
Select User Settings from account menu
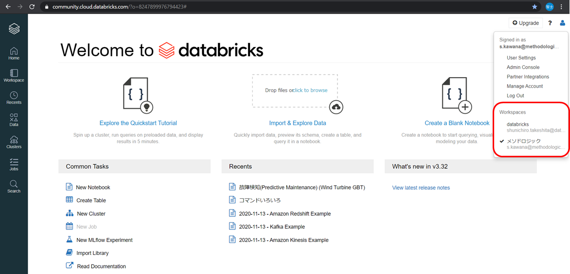(x=521, y=58)
